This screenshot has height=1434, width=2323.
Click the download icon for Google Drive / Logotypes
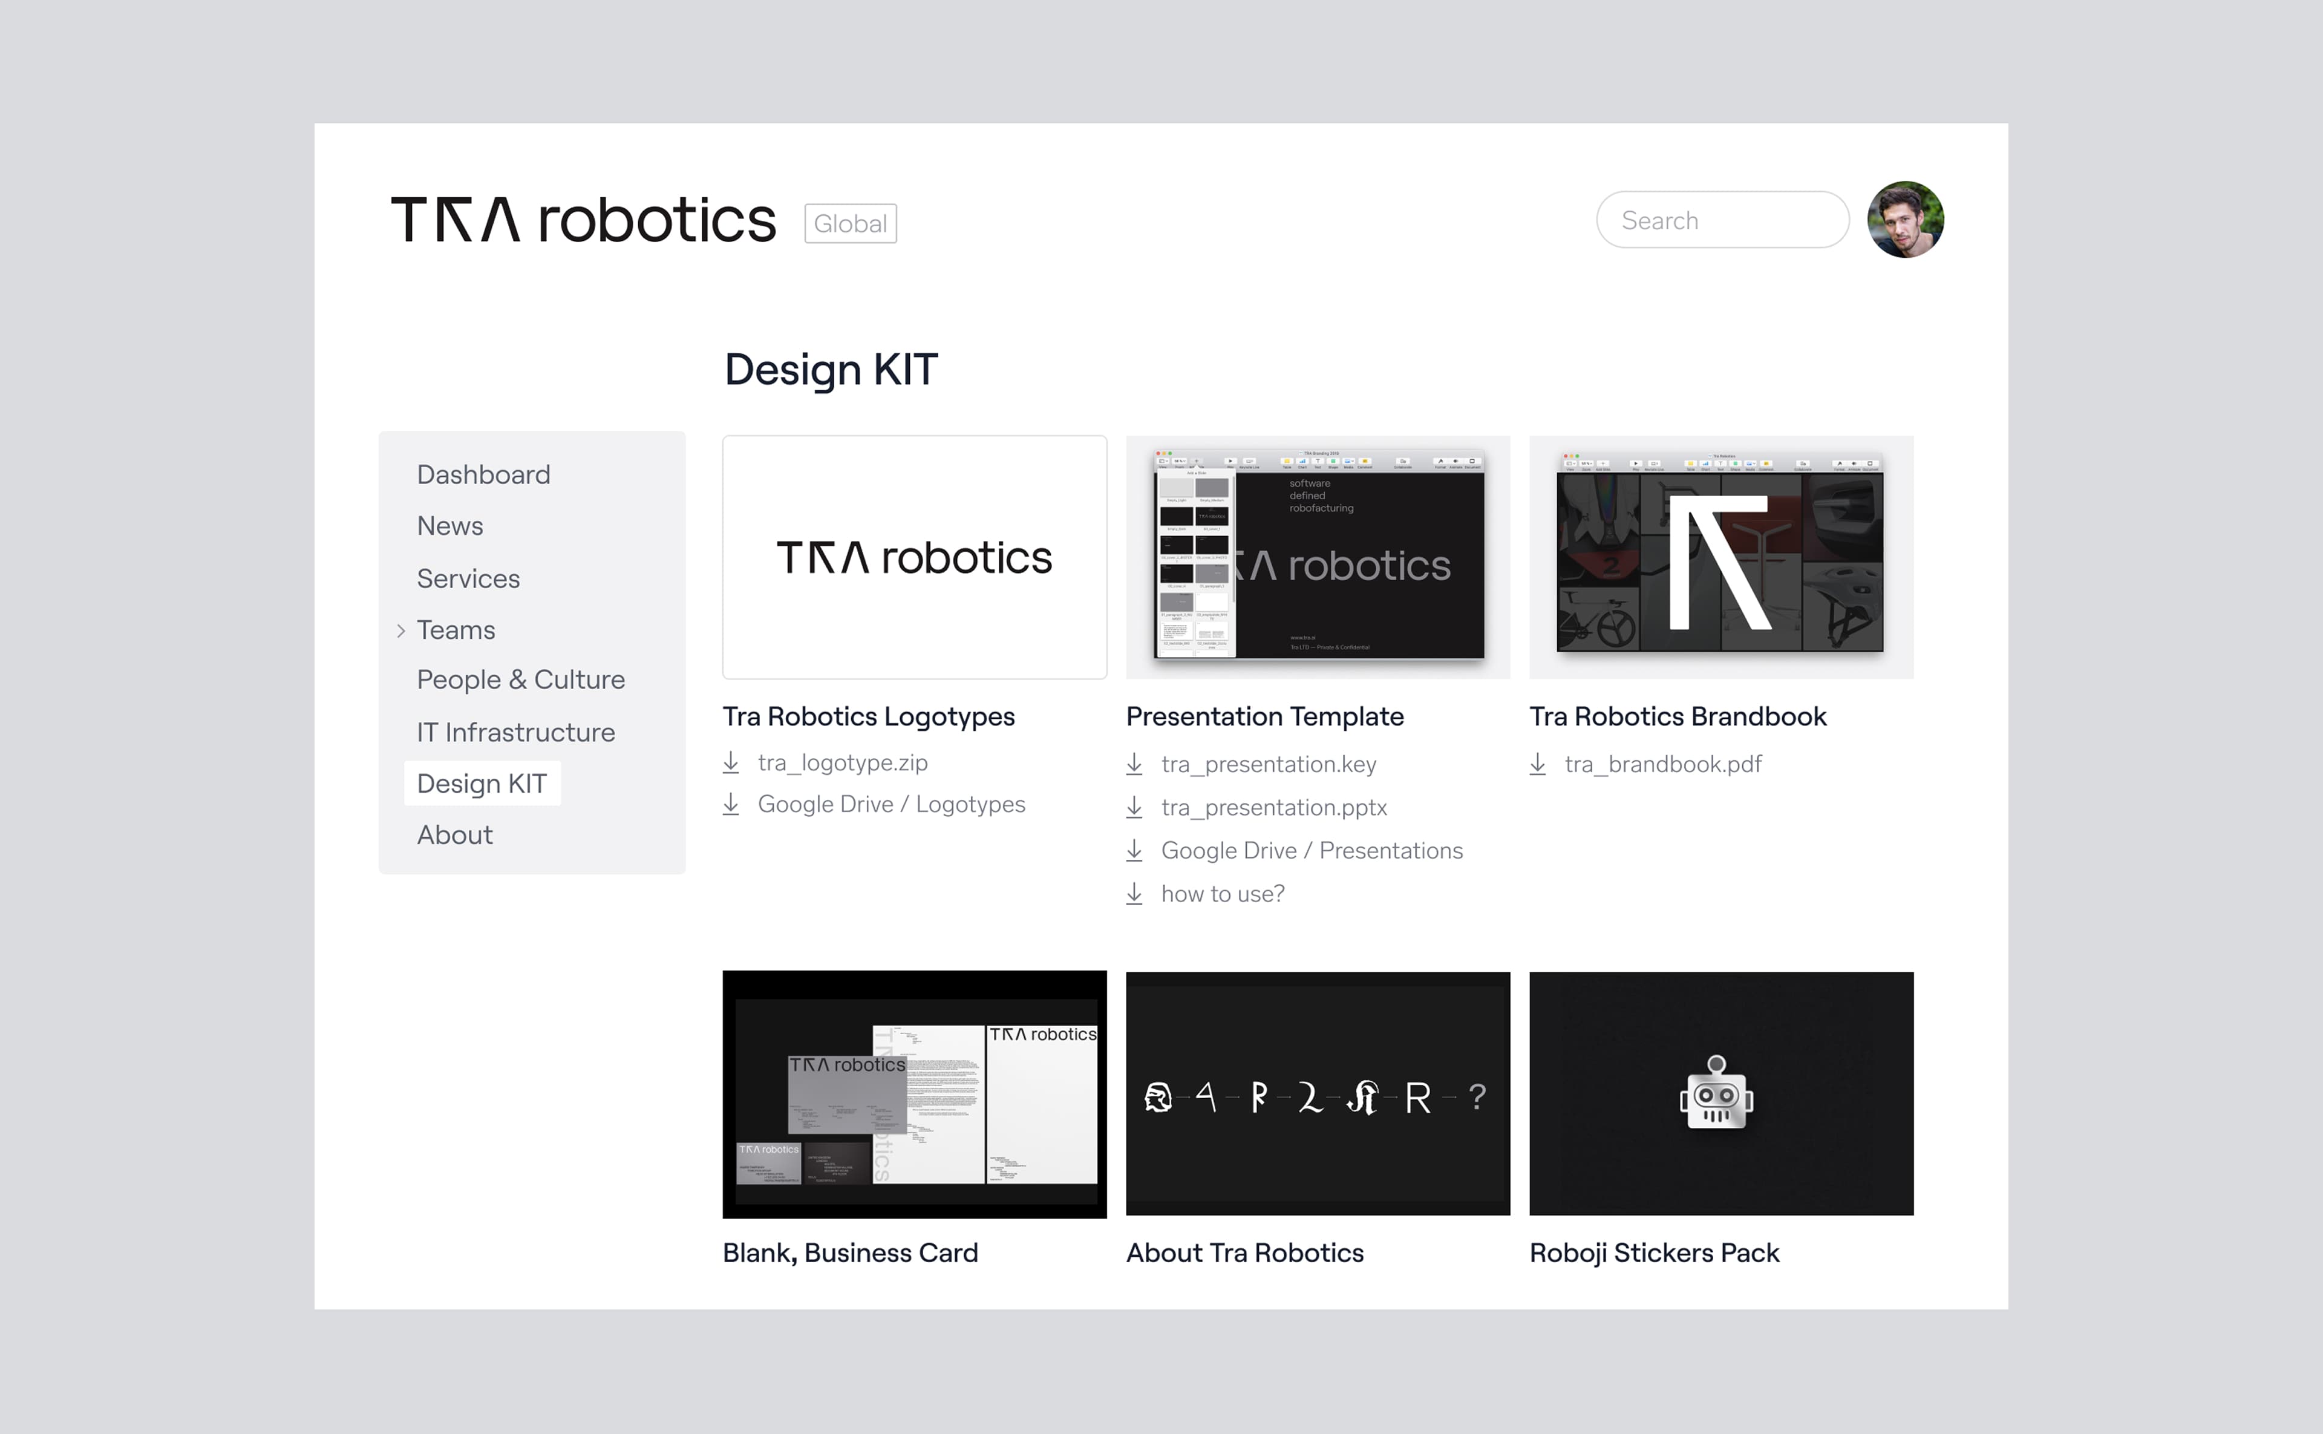[x=732, y=804]
